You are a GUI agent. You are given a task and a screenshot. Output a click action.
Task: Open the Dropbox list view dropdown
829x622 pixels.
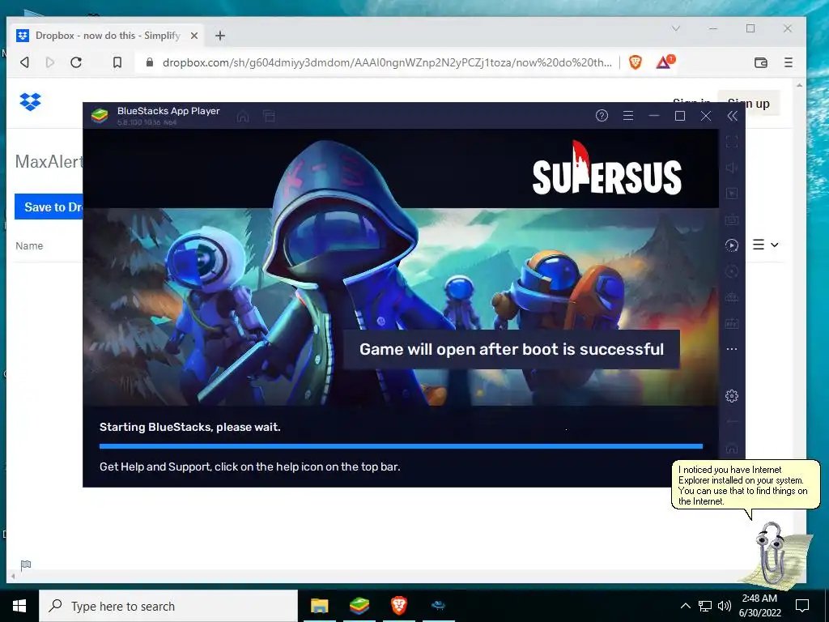765,245
